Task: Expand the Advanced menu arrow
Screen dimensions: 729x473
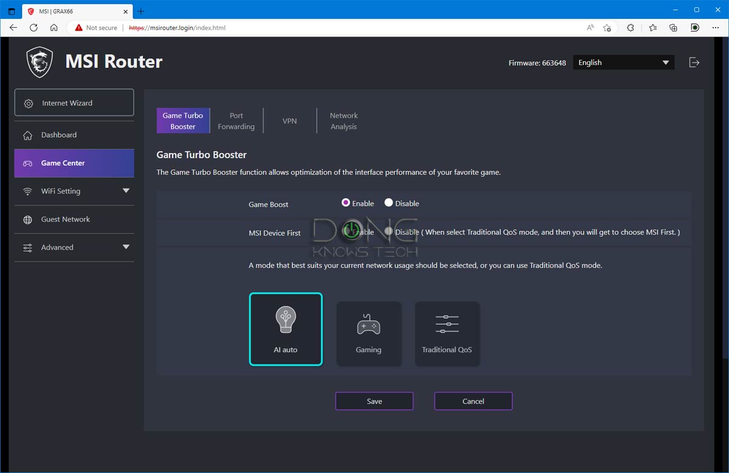Action: coord(126,247)
